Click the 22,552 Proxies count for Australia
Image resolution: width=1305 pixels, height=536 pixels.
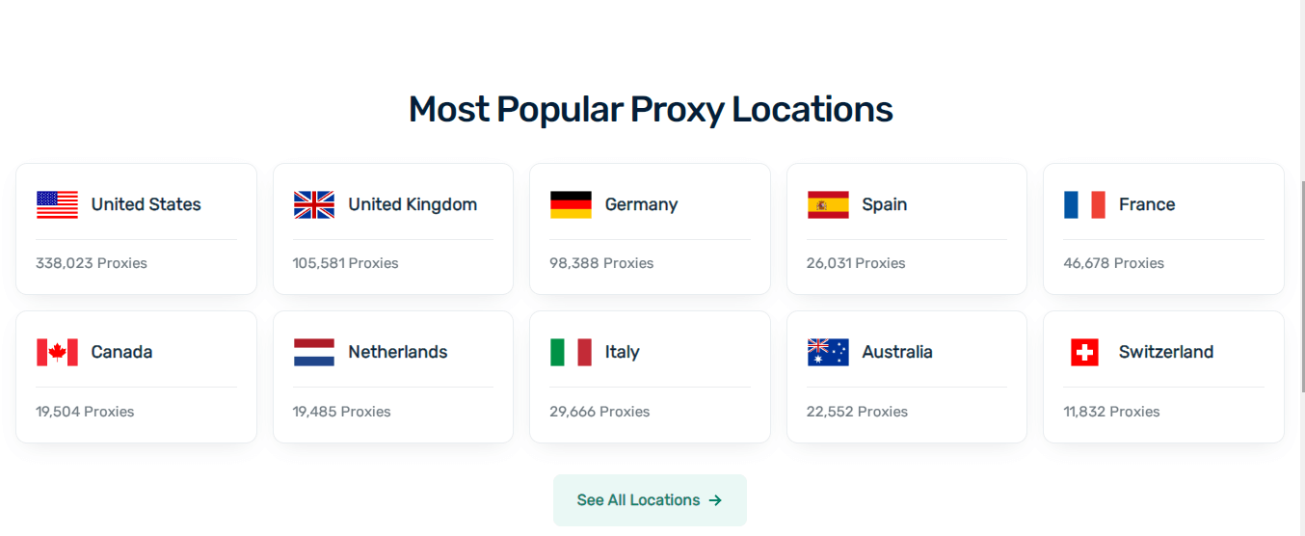point(857,412)
